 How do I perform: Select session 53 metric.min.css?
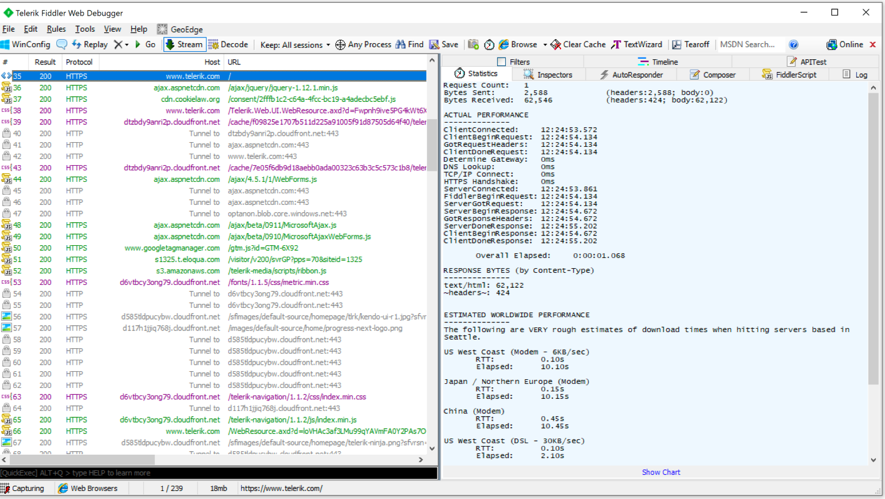click(x=213, y=282)
